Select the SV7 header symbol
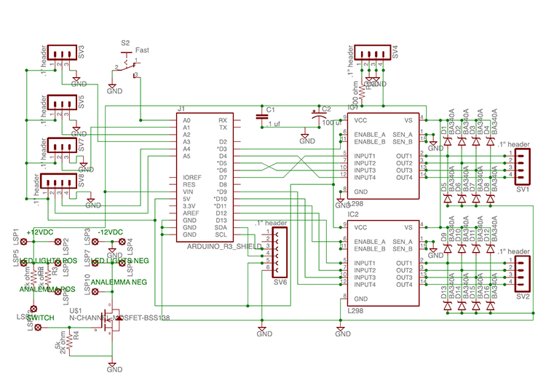Viewport: 546px width, 386px height. [62, 145]
